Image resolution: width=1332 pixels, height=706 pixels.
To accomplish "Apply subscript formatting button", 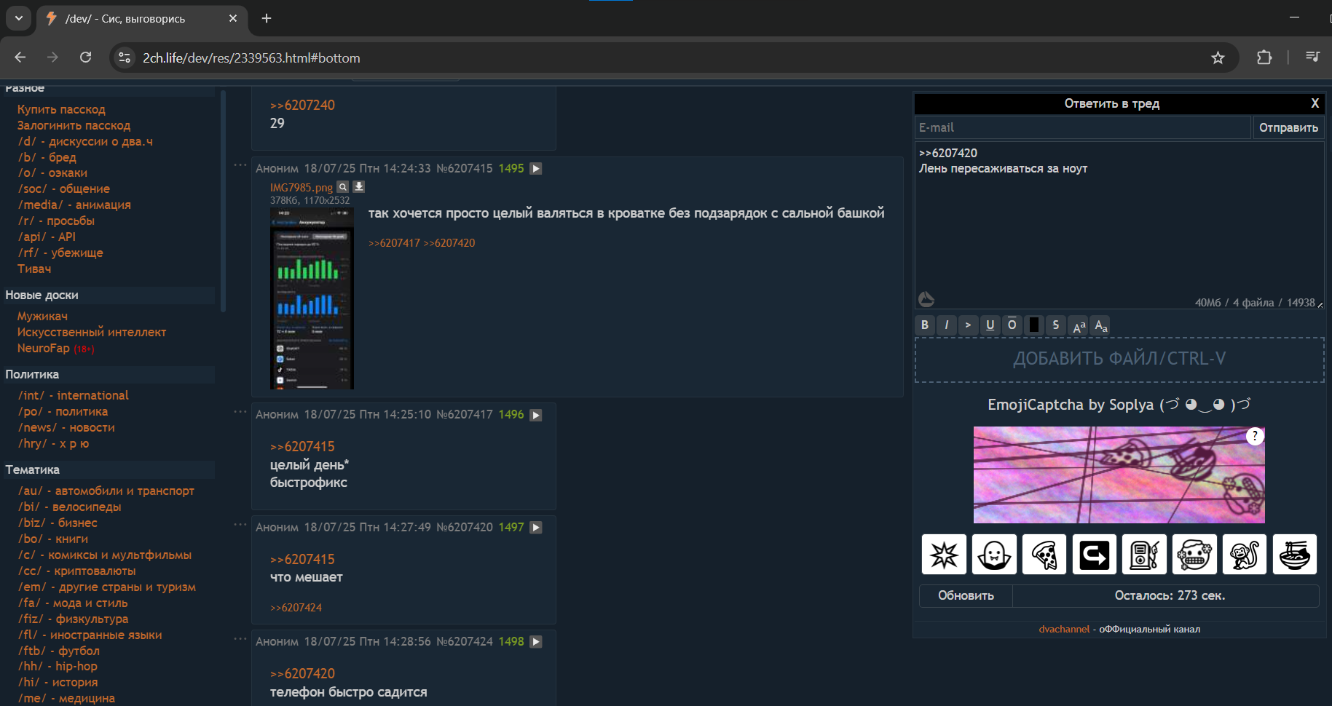I will coord(1100,325).
